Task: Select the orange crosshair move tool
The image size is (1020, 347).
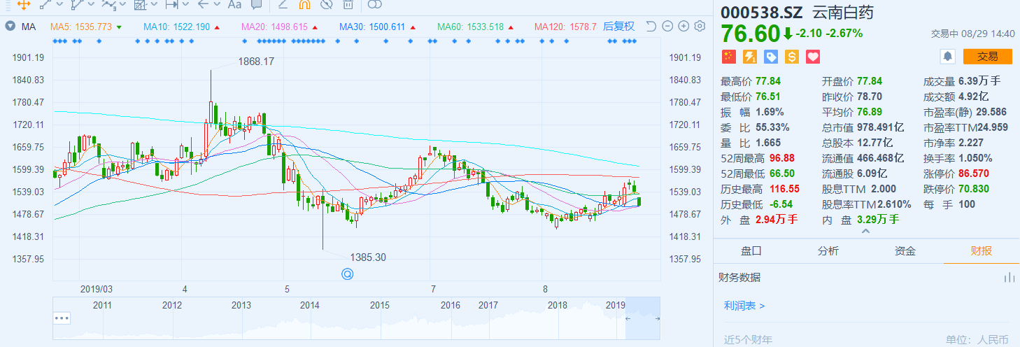Action: pyautogui.click(x=24, y=4)
